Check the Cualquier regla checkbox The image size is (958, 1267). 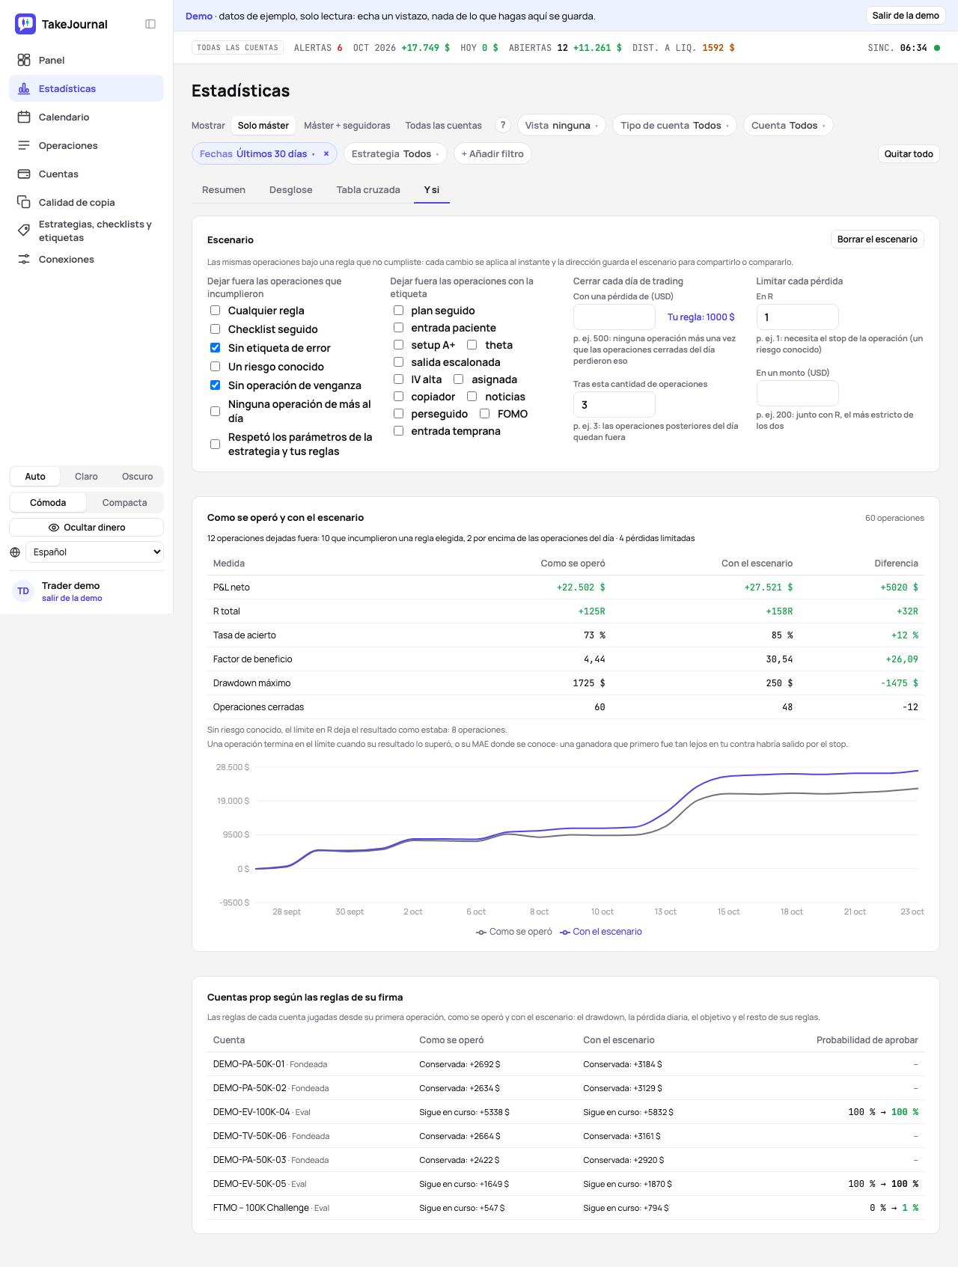click(x=215, y=311)
